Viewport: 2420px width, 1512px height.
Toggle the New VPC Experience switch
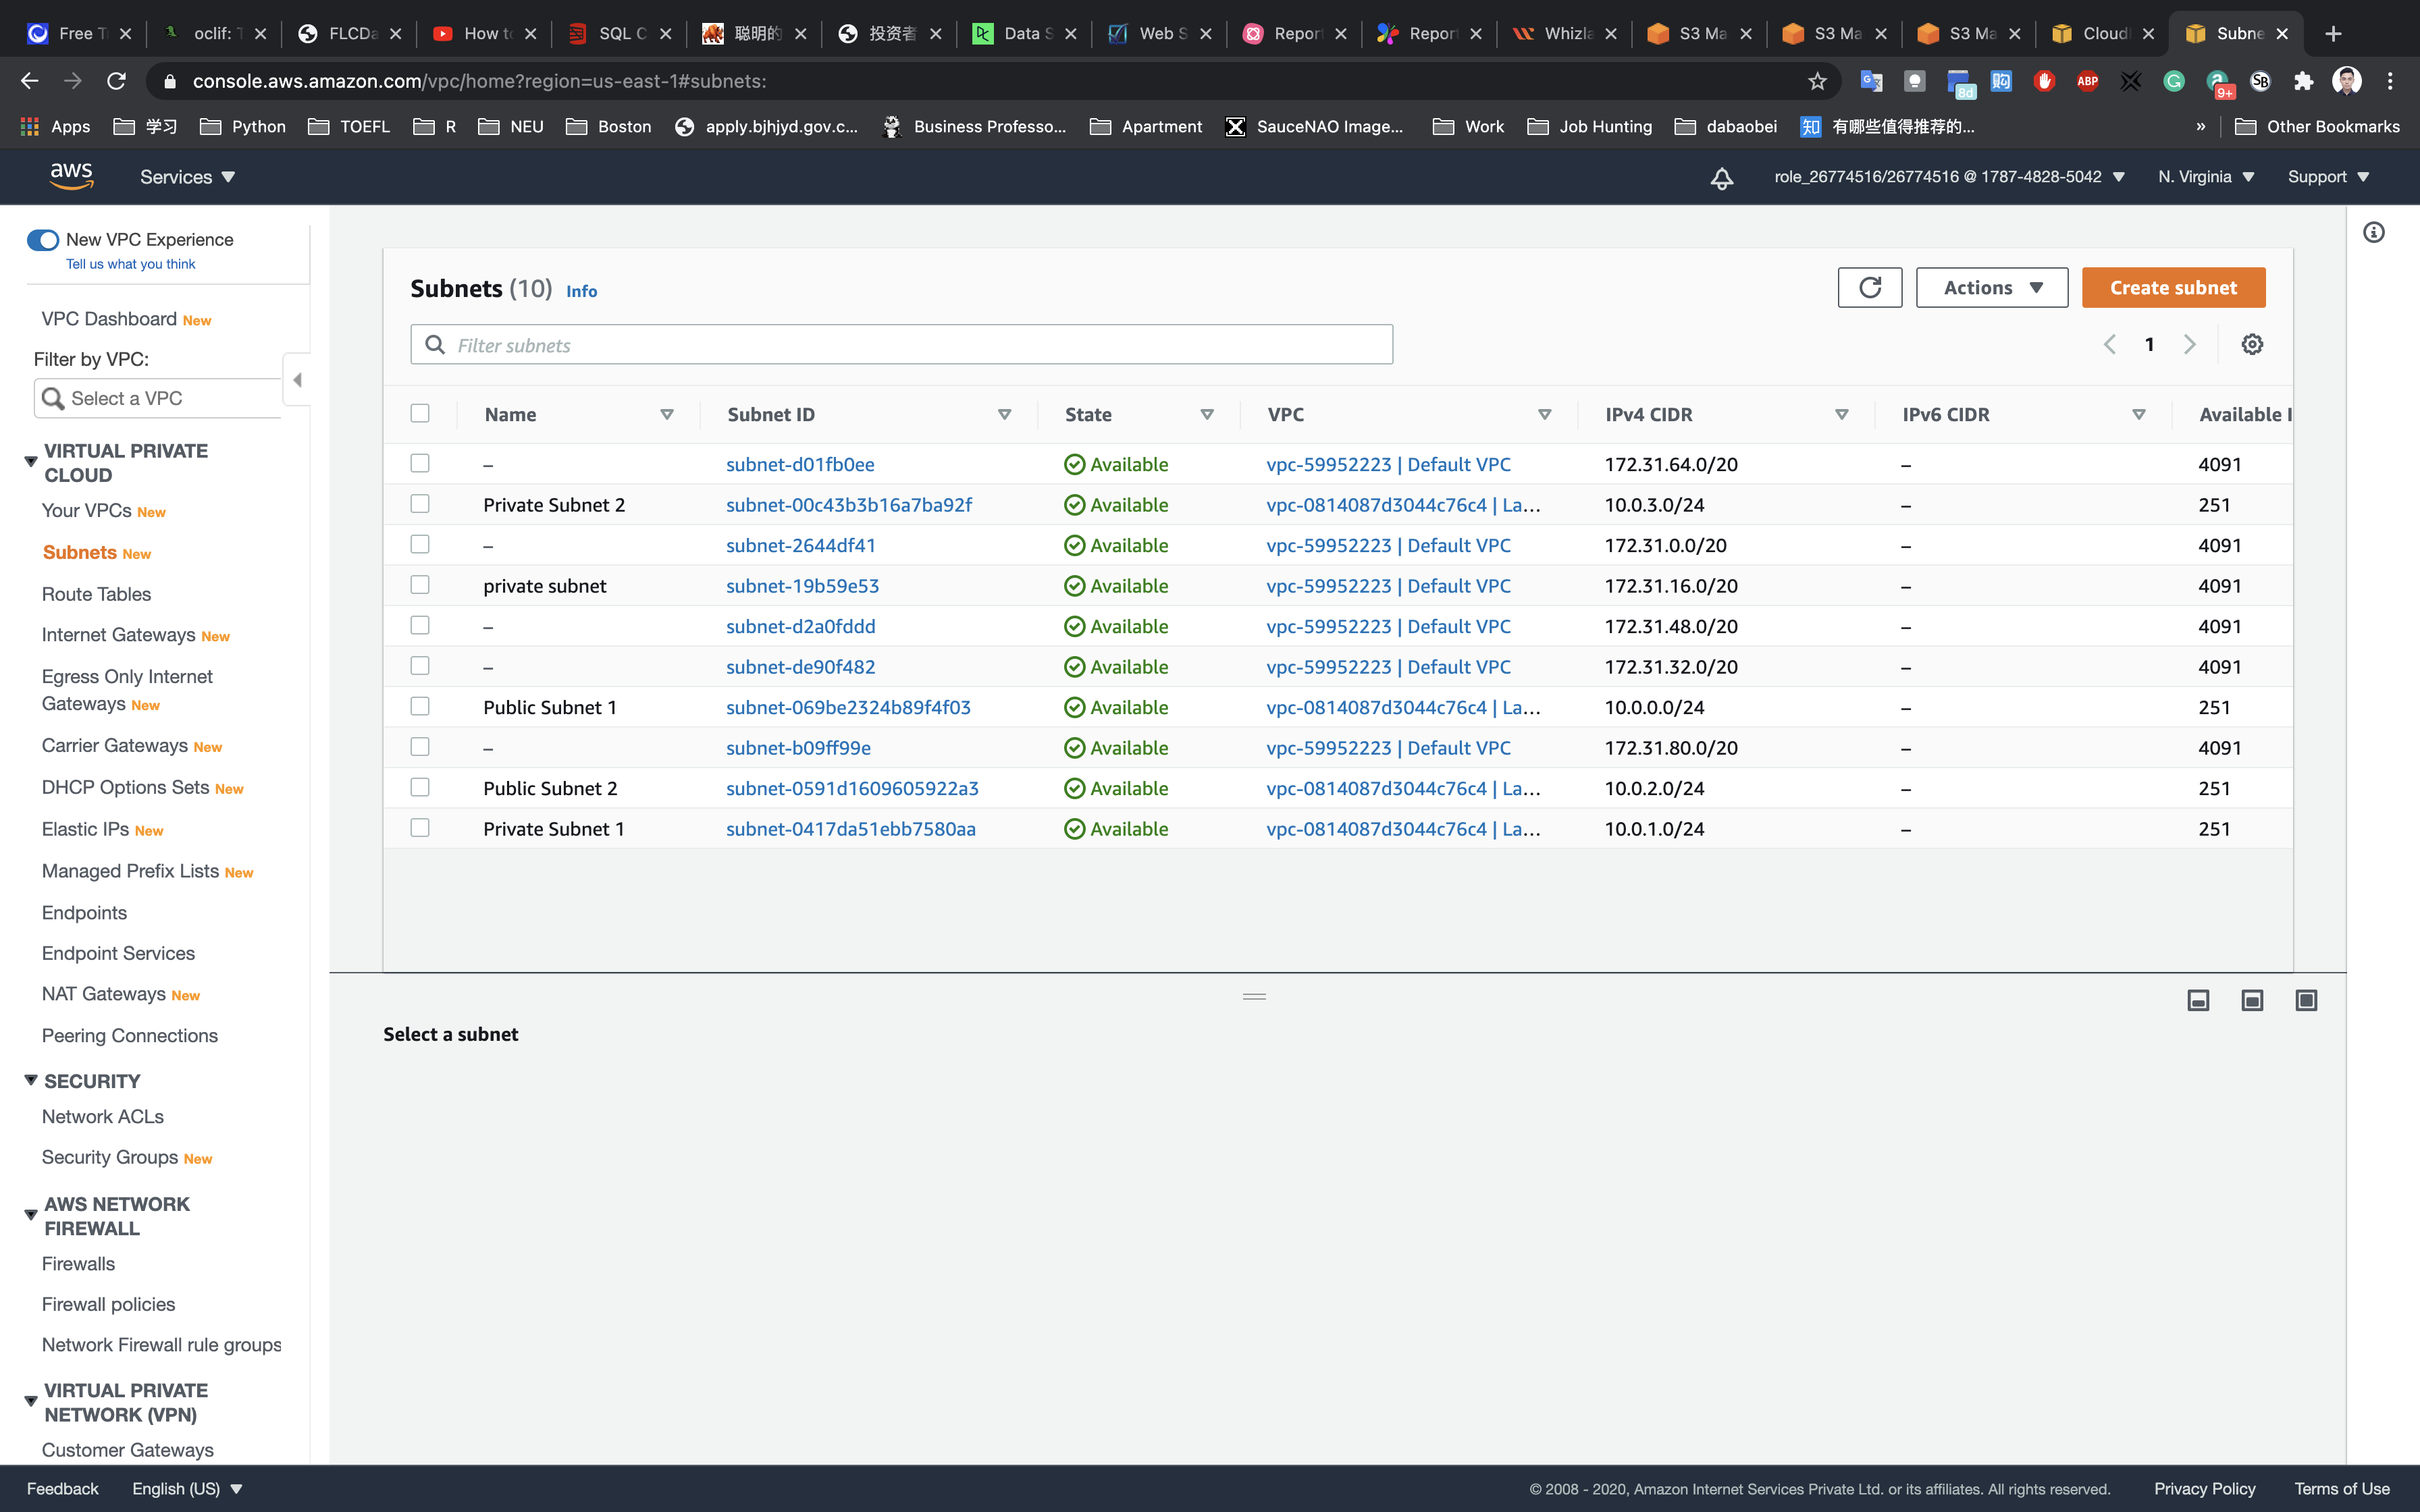pos(43,240)
